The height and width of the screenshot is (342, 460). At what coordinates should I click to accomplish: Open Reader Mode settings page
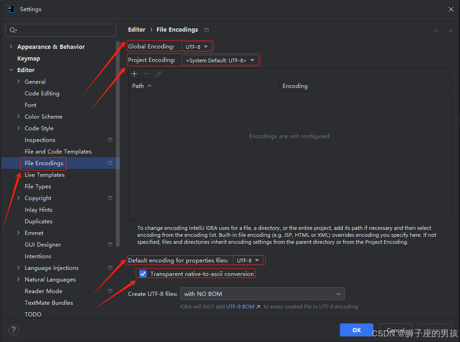tap(43, 291)
